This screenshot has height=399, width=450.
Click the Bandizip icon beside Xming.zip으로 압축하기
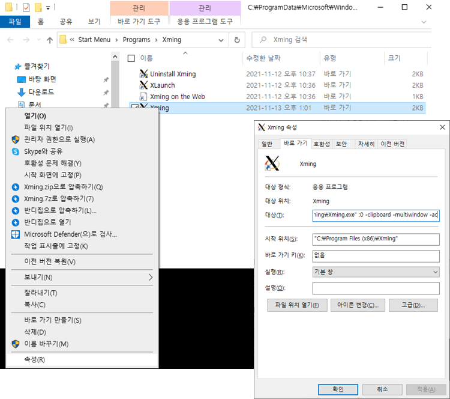(16, 187)
